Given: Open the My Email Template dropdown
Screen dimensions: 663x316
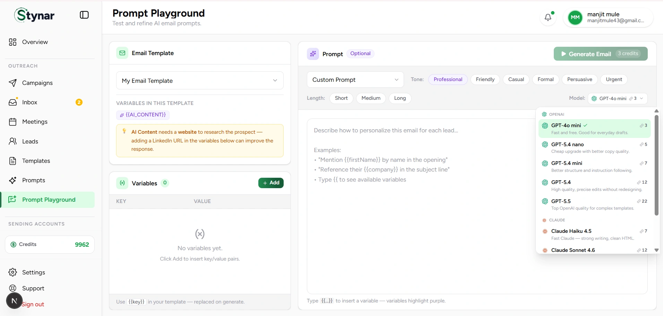Looking at the screenshot, I should tap(200, 80).
